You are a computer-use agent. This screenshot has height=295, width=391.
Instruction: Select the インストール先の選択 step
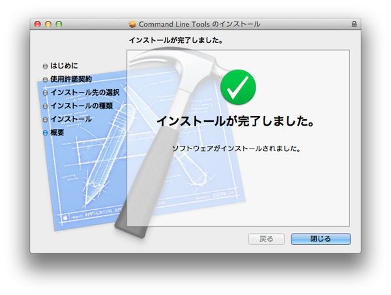pos(85,92)
